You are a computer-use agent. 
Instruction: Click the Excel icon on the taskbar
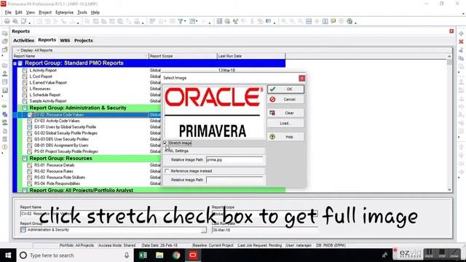click(x=143, y=255)
